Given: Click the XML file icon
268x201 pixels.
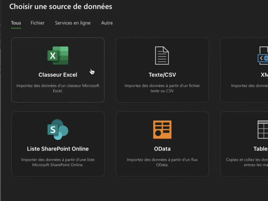Looking at the screenshot, I should 263,55.
